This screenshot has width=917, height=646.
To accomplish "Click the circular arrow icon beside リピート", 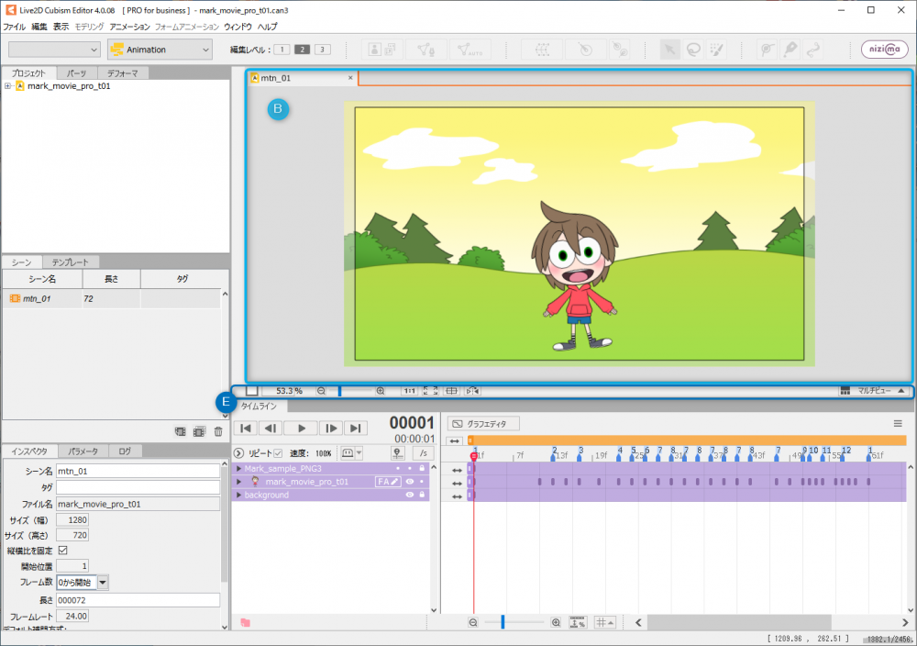I will 238,453.
